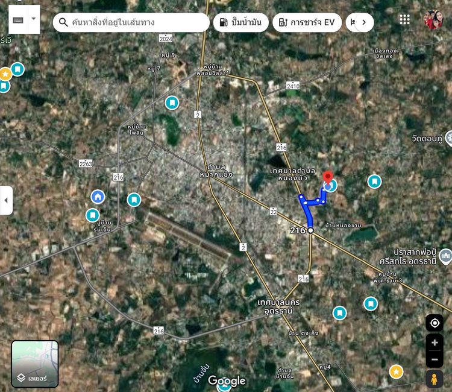The width and height of the screenshot is (452, 392).
Task: Open the Google apps grid
Action: coord(405,19)
